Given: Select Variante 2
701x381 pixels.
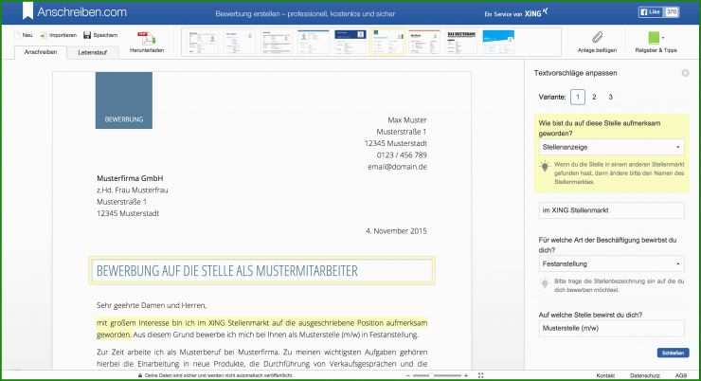Looking at the screenshot, I should click(x=594, y=97).
